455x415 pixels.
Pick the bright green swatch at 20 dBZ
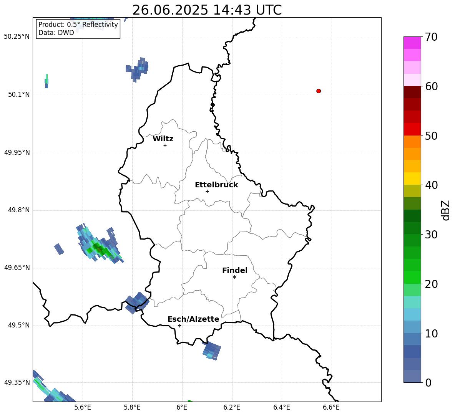(x=412, y=277)
